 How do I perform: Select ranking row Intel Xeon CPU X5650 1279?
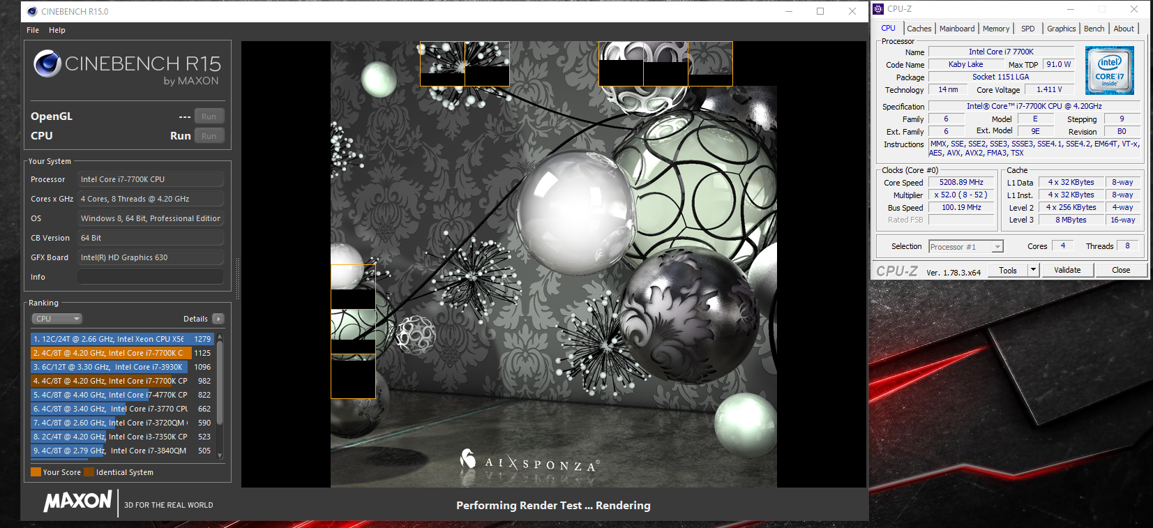(122, 339)
